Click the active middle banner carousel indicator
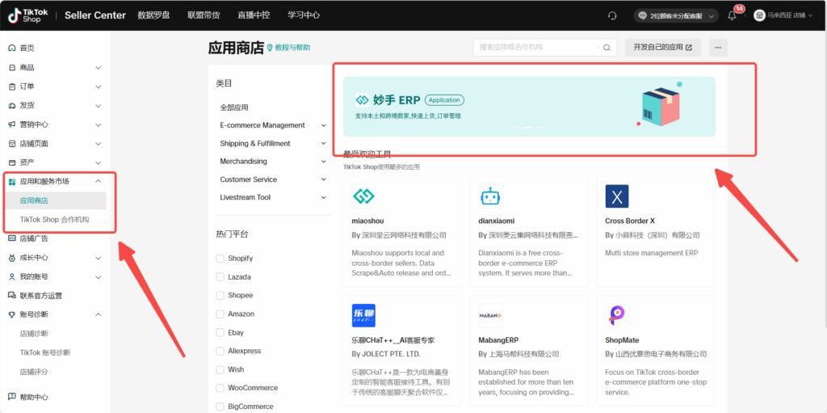This screenshot has width=827, height=413. pyautogui.click(x=527, y=128)
